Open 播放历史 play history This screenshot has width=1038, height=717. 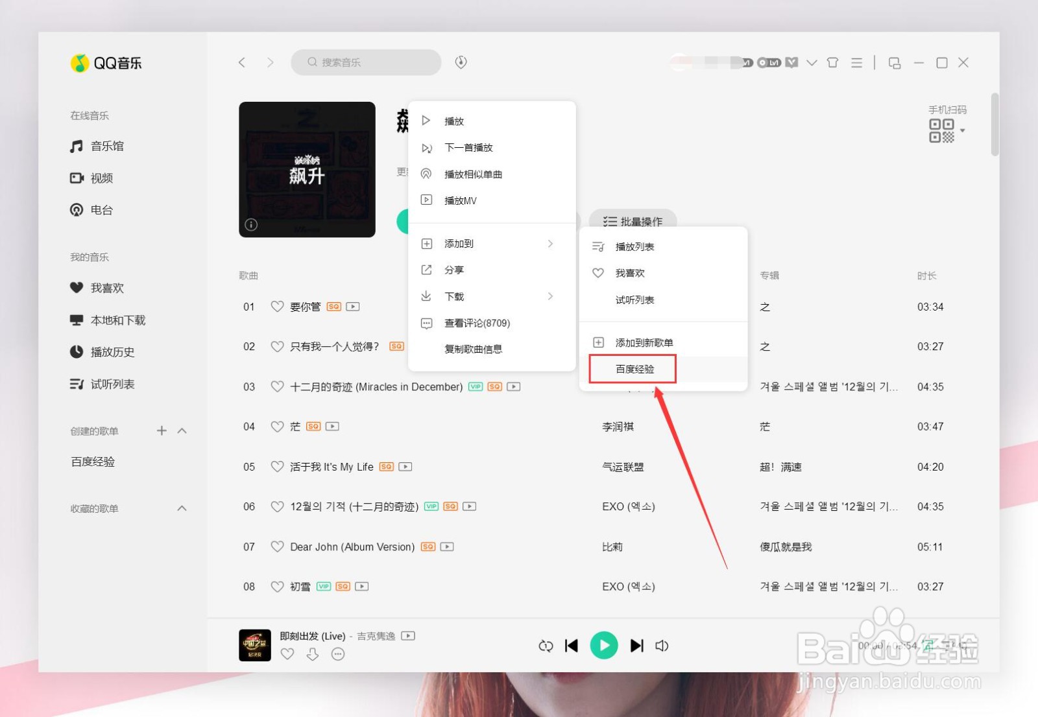click(x=103, y=352)
